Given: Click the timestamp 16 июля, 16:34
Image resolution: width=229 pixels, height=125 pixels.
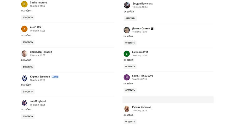Looking at the screenshot, I should click(x=140, y=32).
